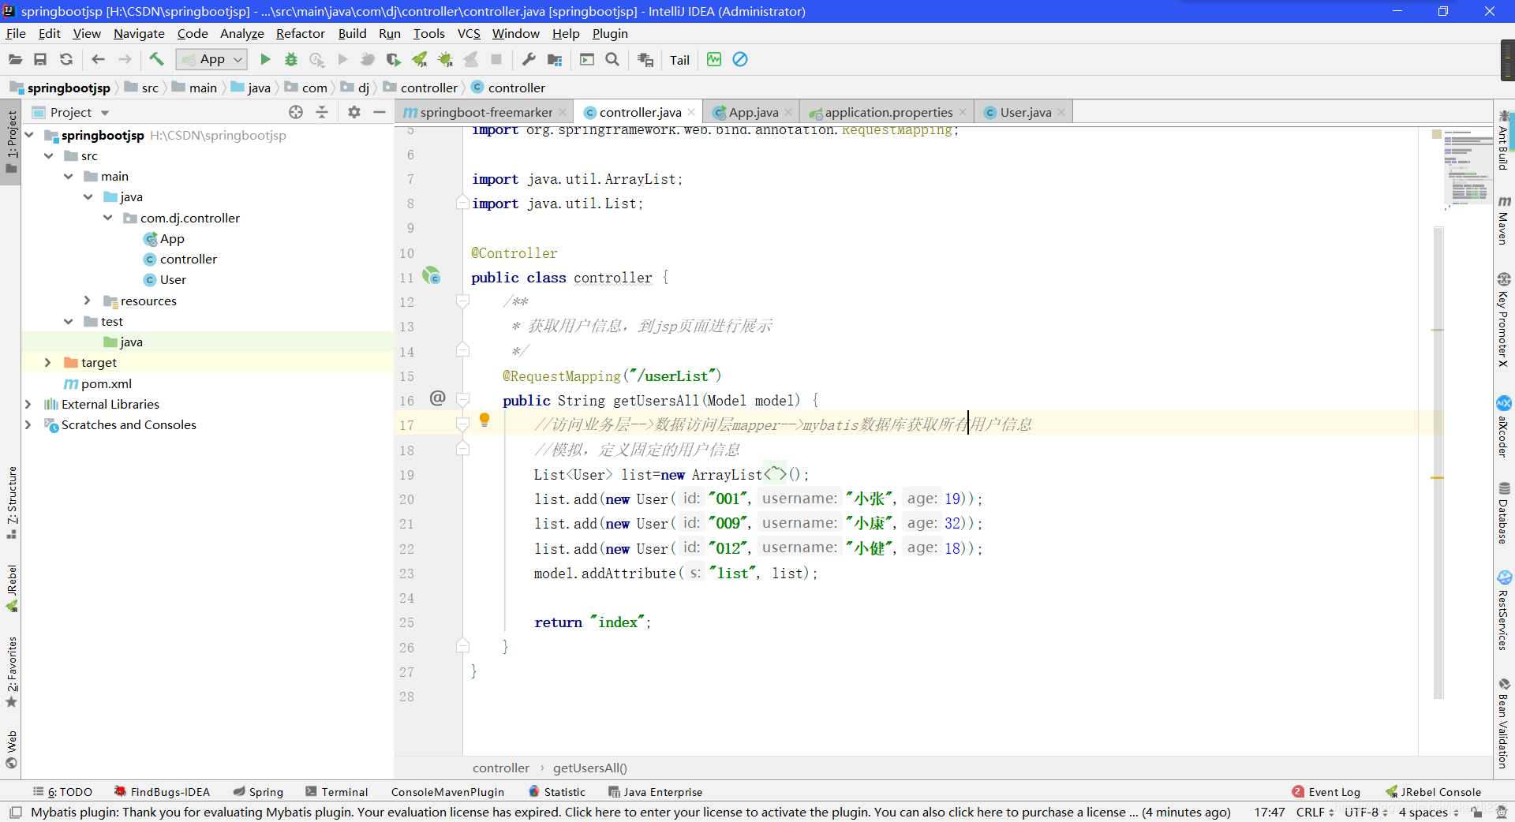1515x822 pixels.
Task: Collapse the com.dj.controller package node
Action: [x=108, y=218]
